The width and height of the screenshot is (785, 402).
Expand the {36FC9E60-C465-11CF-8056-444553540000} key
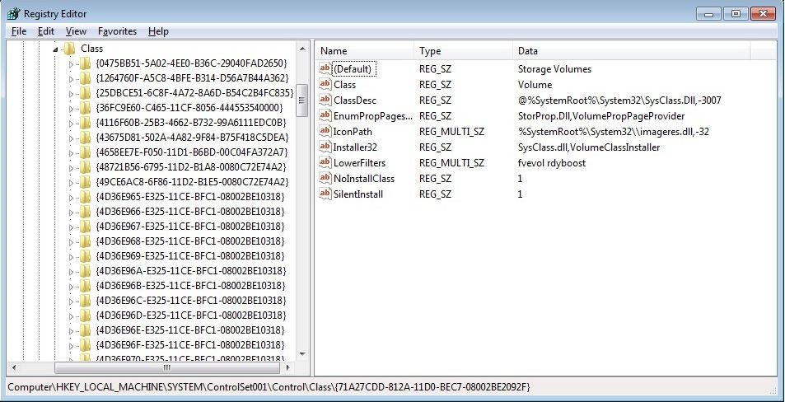[71, 108]
